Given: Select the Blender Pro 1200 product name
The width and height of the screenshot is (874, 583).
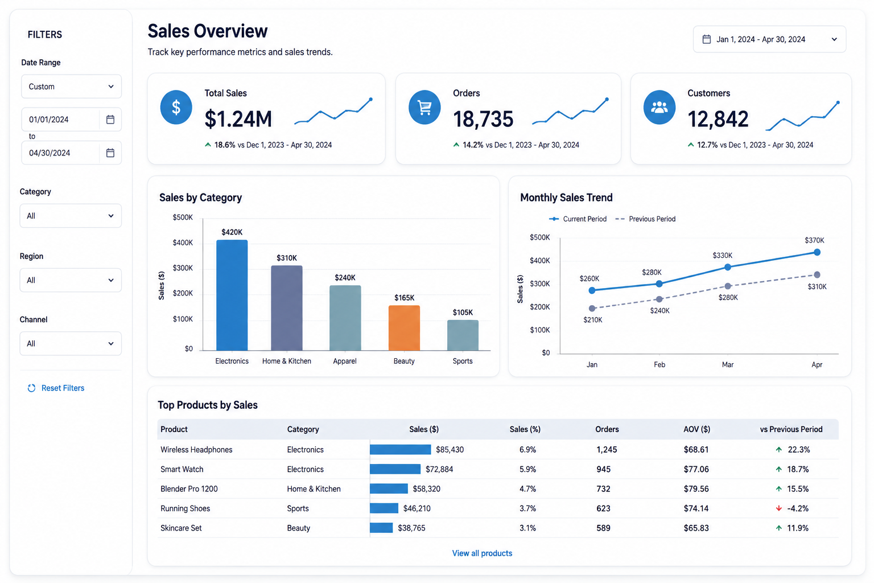Looking at the screenshot, I should [x=189, y=489].
